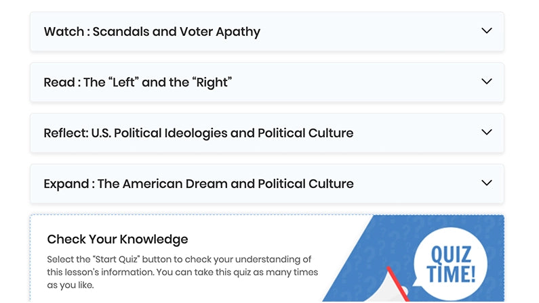Open the Reflect section's dropdown arrow

point(486,132)
